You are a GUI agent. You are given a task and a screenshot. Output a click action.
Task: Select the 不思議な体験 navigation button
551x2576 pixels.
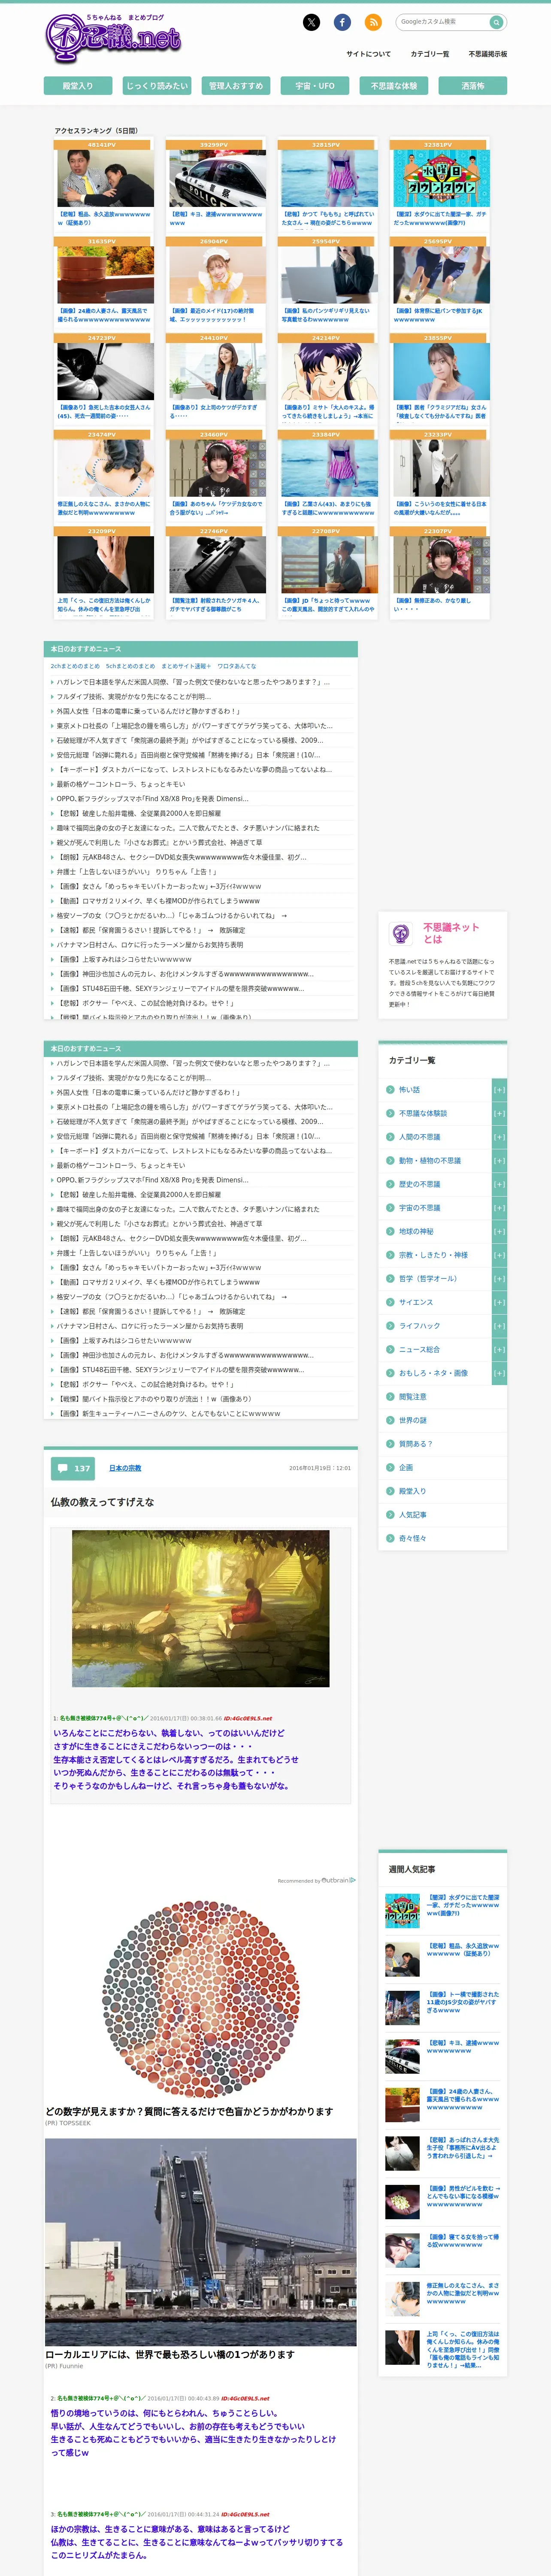click(394, 86)
